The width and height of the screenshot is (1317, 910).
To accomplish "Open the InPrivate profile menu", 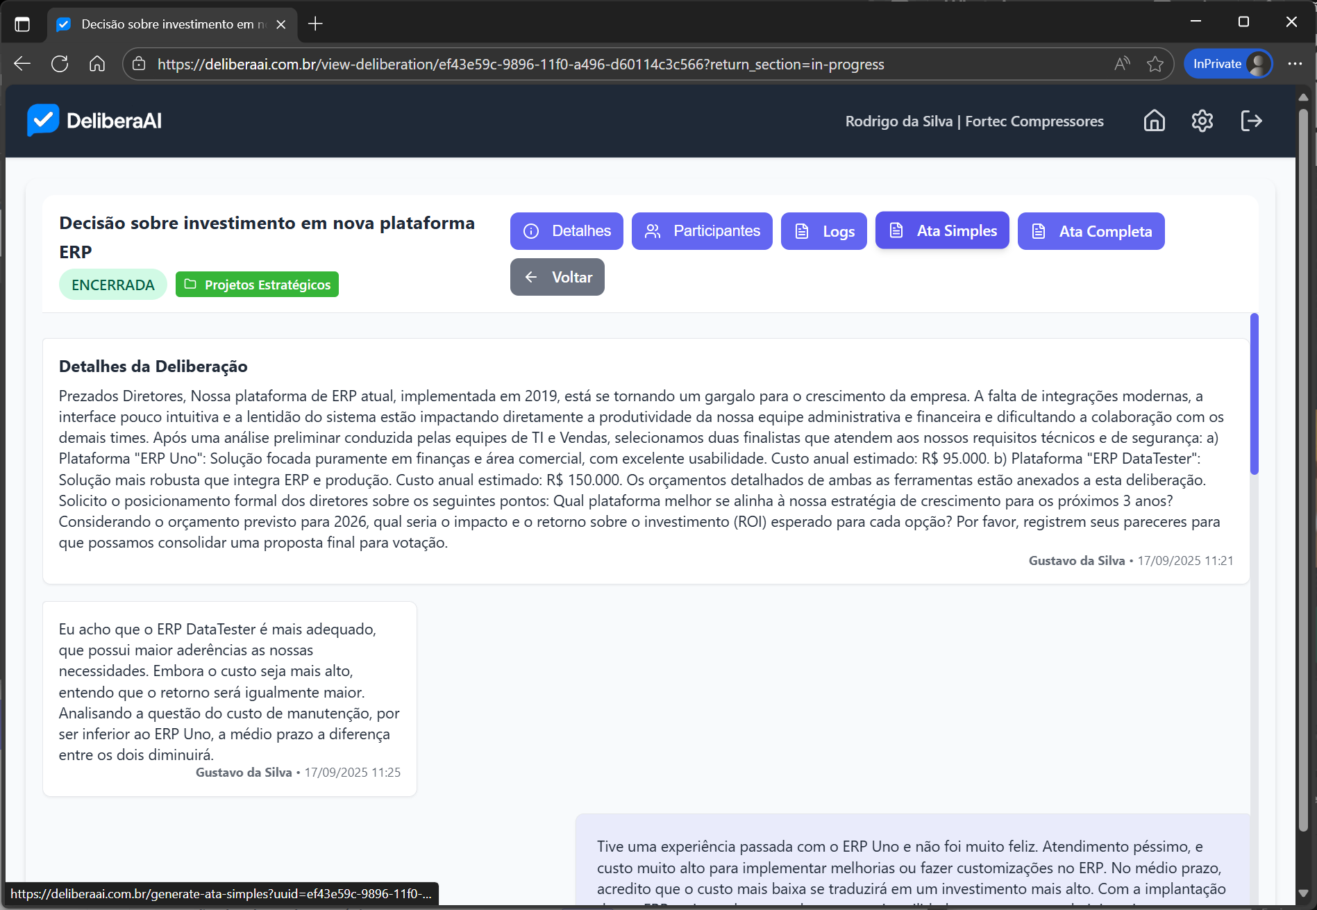I will (1227, 65).
